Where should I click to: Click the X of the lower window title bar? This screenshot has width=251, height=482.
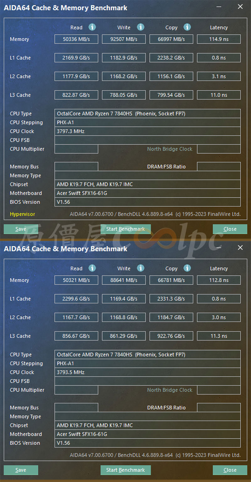(x=240, y=248)
